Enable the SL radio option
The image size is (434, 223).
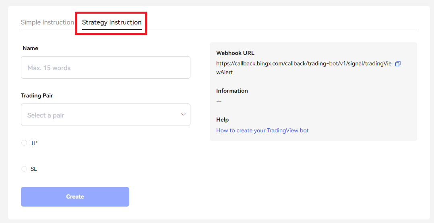click(x=24, y=169)
